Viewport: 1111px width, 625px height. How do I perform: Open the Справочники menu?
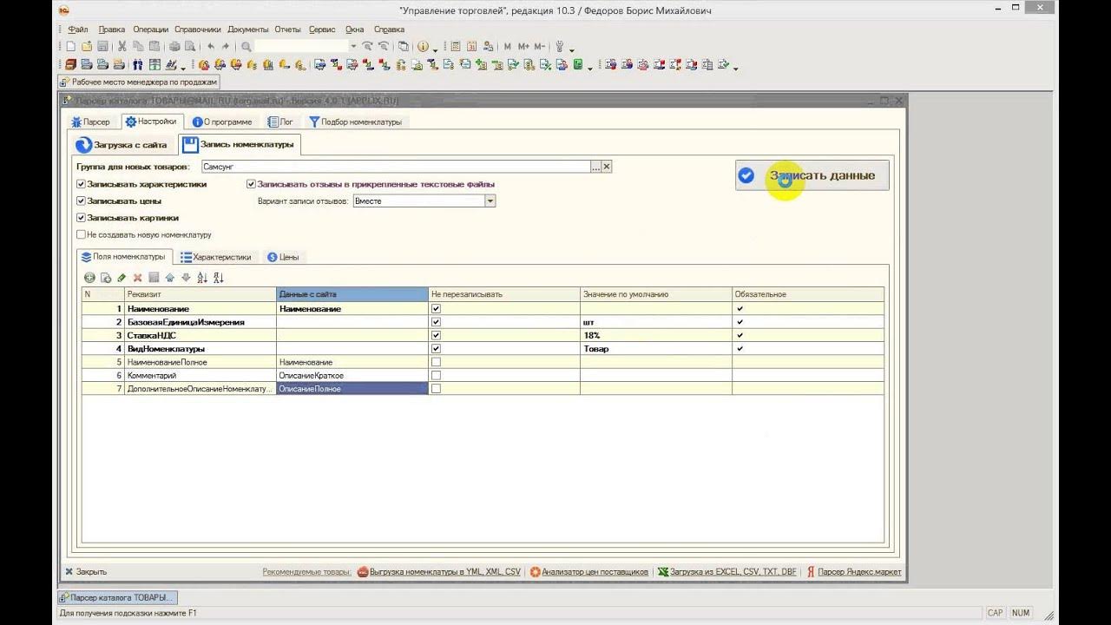[198, 29]
